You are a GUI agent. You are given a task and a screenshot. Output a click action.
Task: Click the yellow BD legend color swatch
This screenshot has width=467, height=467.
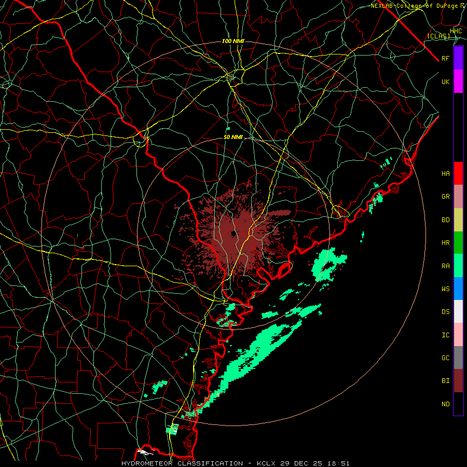coord(458,220)
